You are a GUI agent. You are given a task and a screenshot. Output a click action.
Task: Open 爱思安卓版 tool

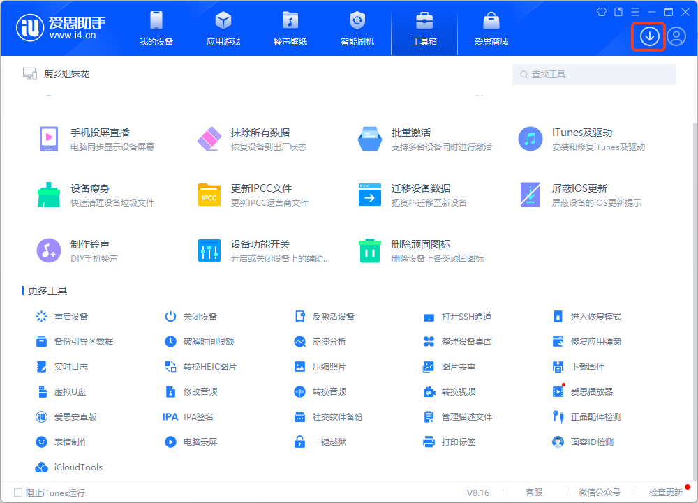(66, 416)
